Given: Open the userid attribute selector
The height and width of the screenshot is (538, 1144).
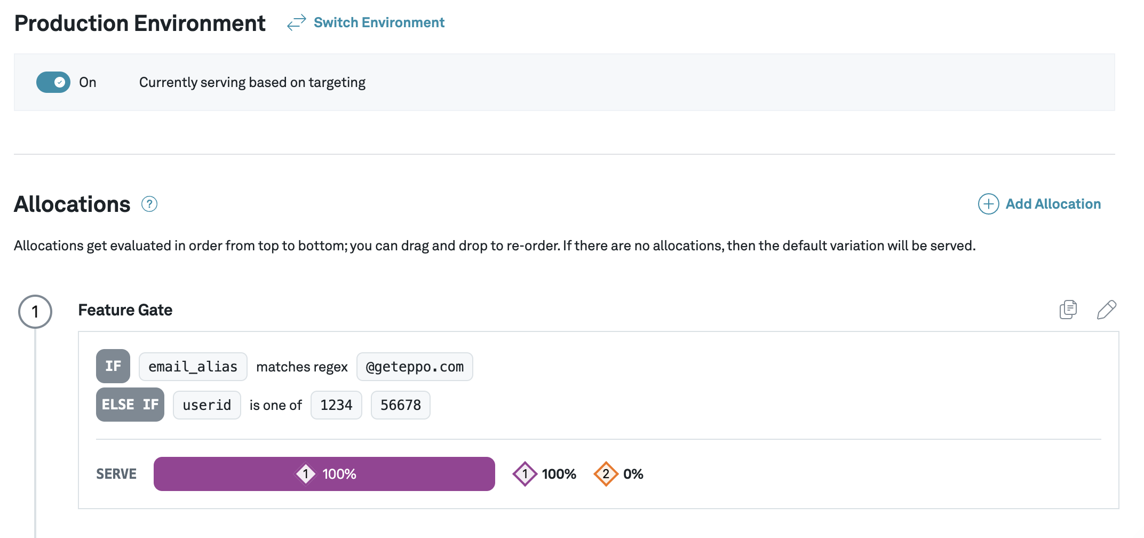Looking at the screenshot, I should pyautogui.click(x=206, y=405).
